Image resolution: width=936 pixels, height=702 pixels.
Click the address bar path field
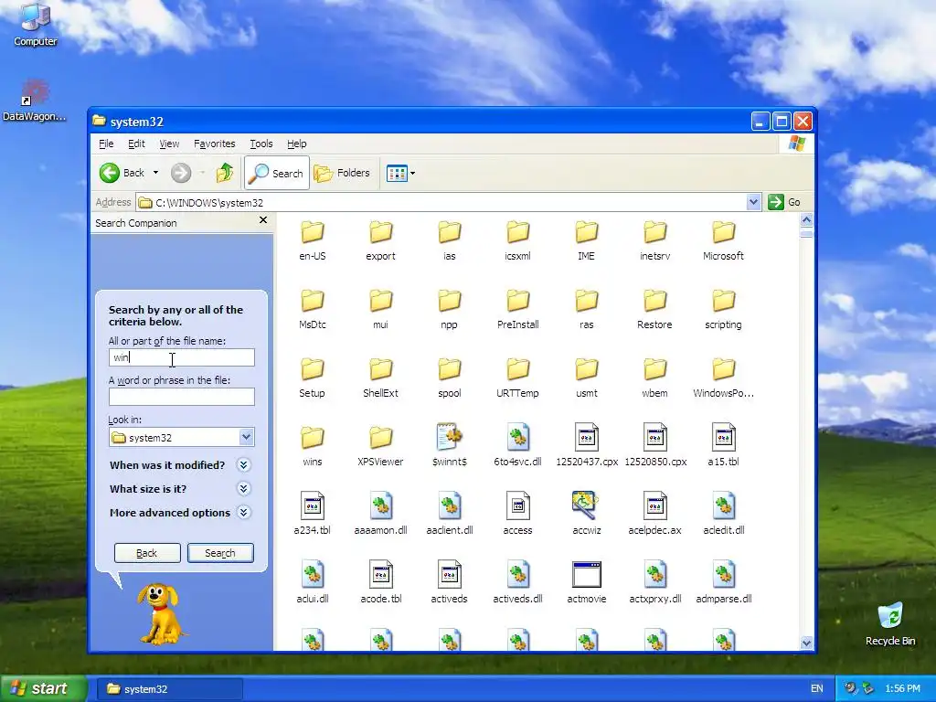pos(441,202)
